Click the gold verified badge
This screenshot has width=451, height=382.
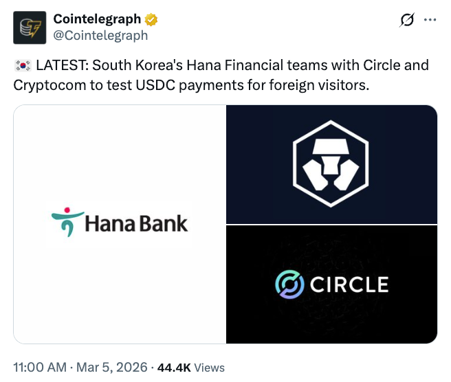click(151, 19)
